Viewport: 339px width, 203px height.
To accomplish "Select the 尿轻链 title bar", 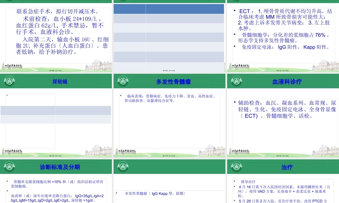I will [60, 81].
